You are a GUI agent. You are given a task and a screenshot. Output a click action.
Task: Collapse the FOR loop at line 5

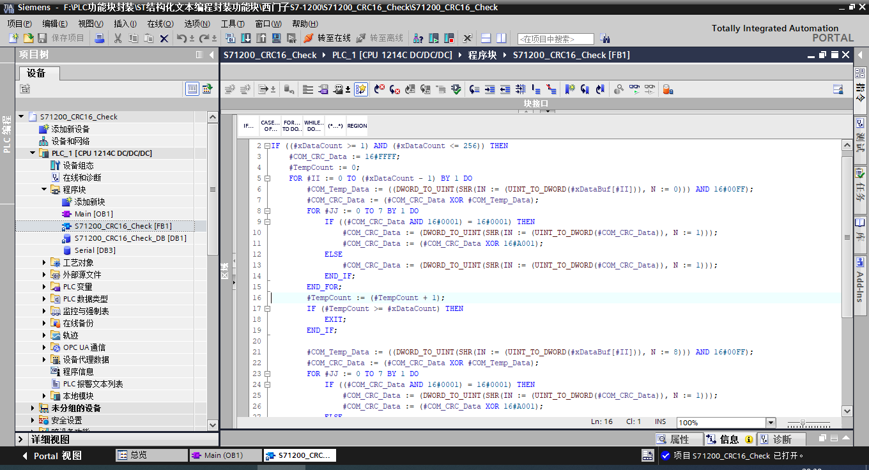pos(267,179)
